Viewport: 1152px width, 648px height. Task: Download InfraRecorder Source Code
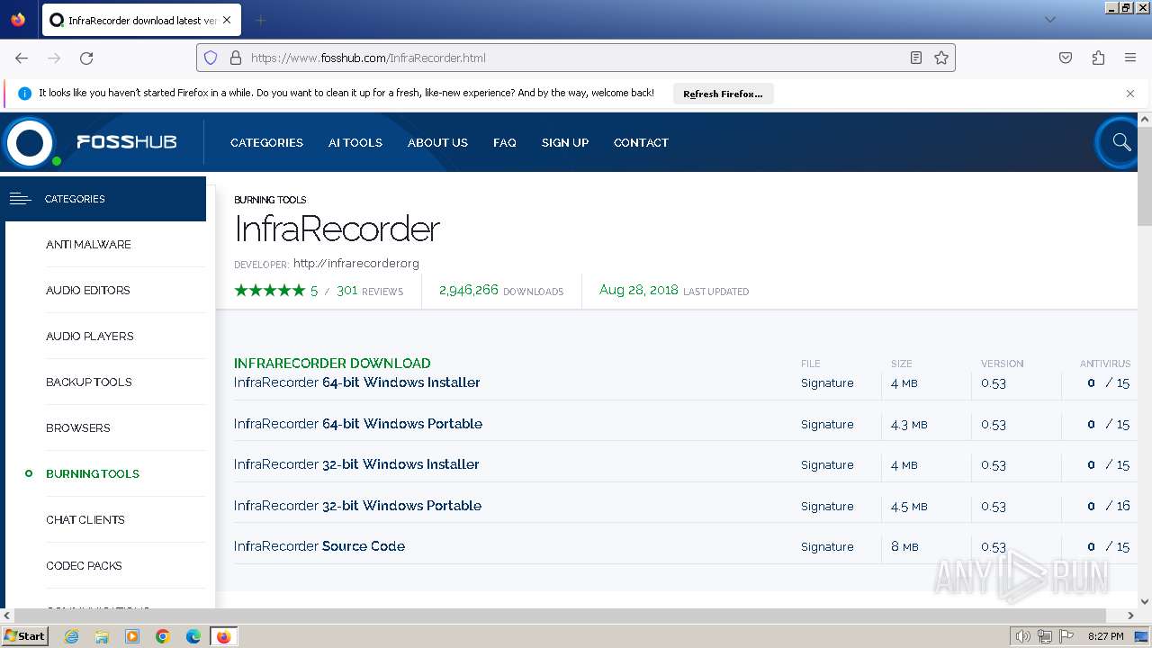[x=319, y=546]
